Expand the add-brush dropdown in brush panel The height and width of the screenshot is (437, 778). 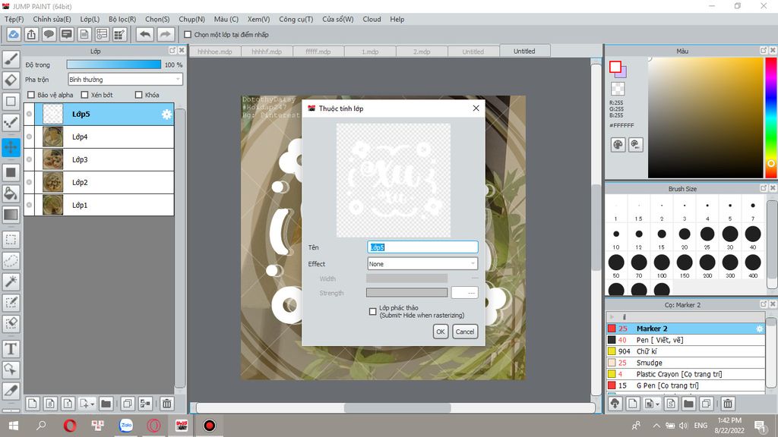(x=657, y=404)
